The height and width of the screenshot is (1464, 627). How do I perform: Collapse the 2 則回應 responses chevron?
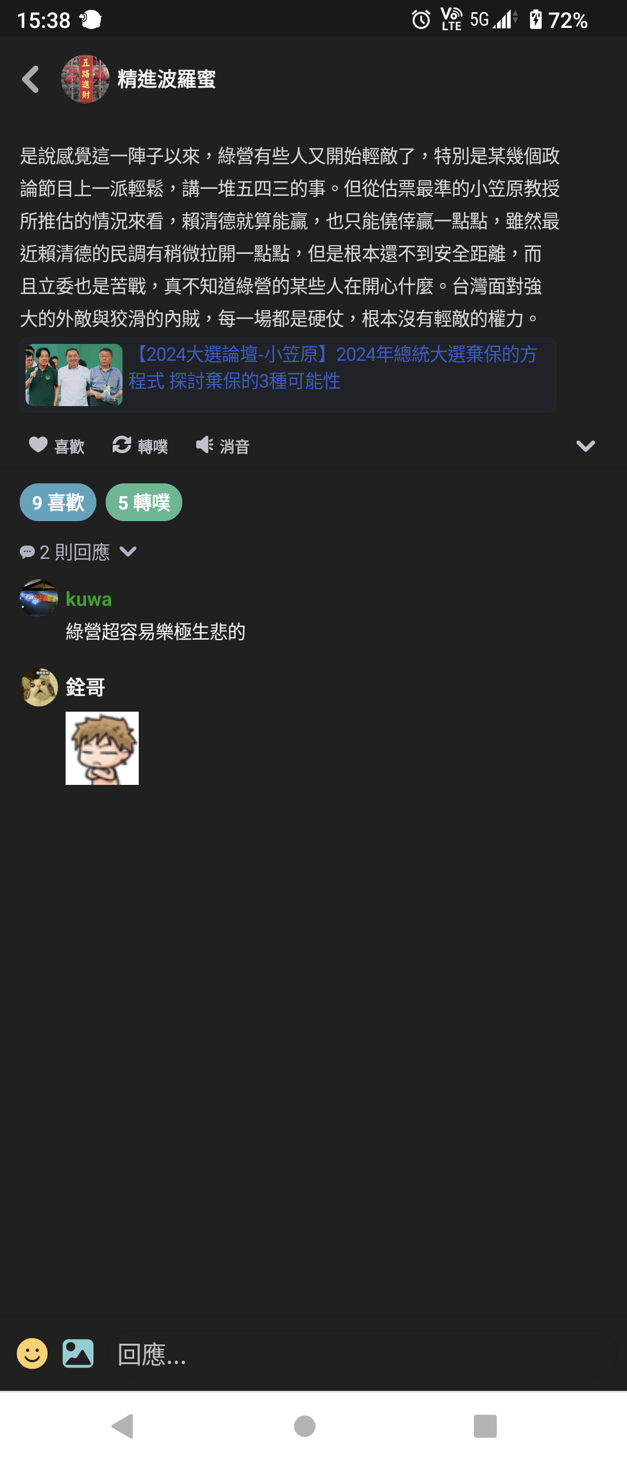pos(128,551)
